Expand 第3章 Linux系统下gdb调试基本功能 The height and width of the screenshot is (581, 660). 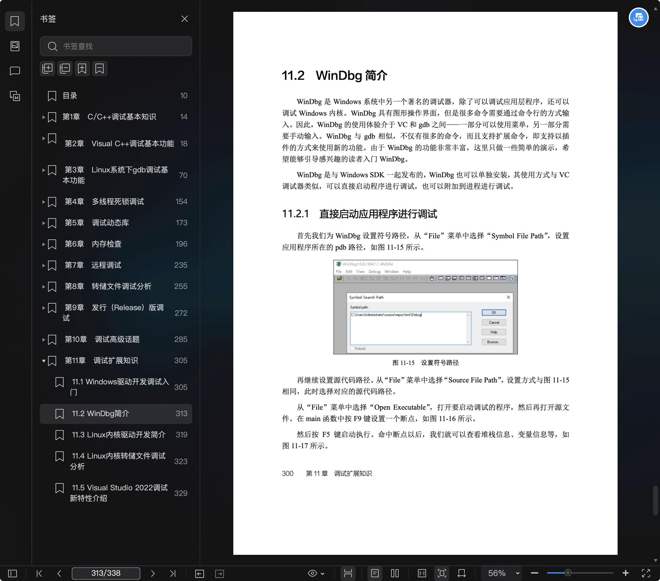click(43, 170)
